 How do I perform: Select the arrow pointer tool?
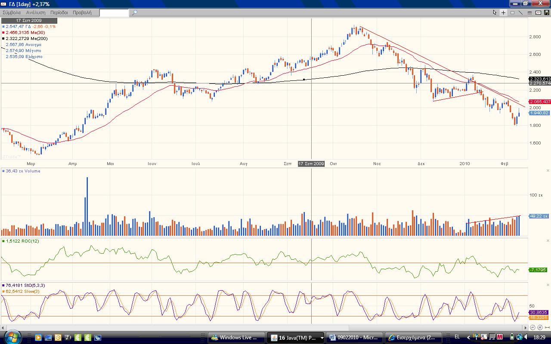tap(495, 13)
